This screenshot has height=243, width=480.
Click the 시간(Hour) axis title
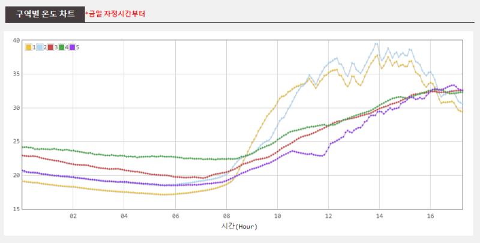(x=239, y=226)
